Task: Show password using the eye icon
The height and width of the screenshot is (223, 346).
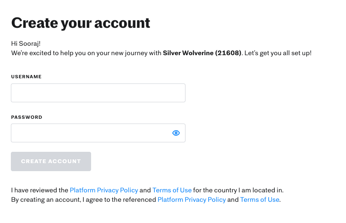Action: point(176,133)
